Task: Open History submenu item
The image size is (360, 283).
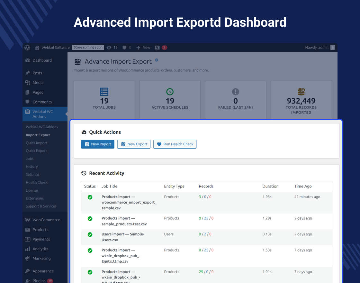Action: [32, 167]
